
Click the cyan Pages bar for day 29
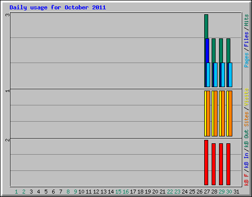pyautogui.click(x=223, y=75)
